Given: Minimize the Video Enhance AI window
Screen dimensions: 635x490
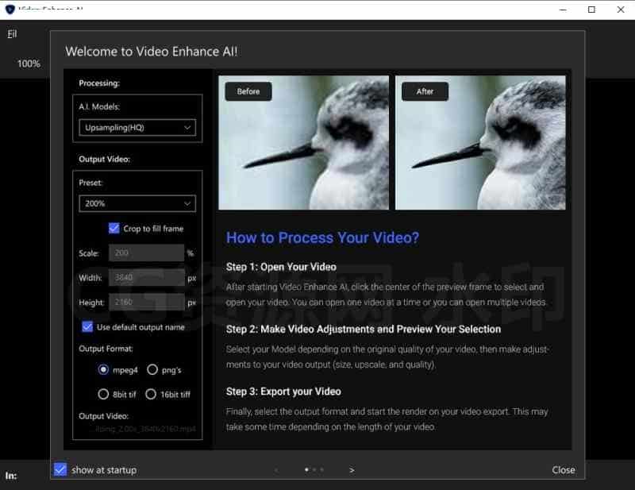Looking at the screenshot, I should click(x=563, y=10).
